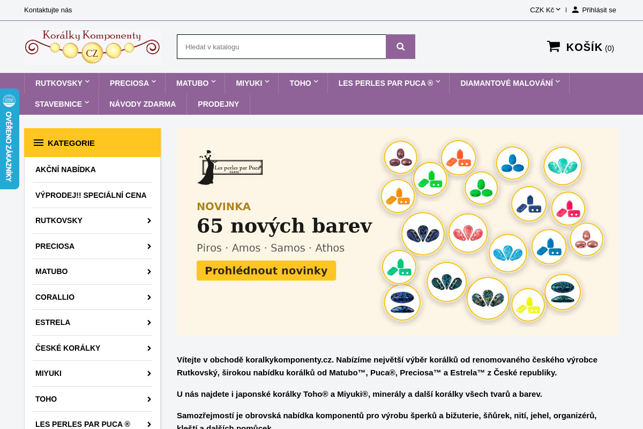Expand the MATUBO sidebar category arrow
This screenshot has height=429, width=643.
point(149,271)
